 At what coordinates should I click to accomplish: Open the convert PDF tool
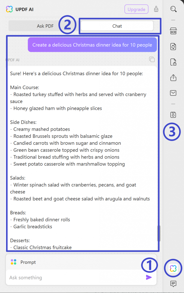(x=173, y=46)
